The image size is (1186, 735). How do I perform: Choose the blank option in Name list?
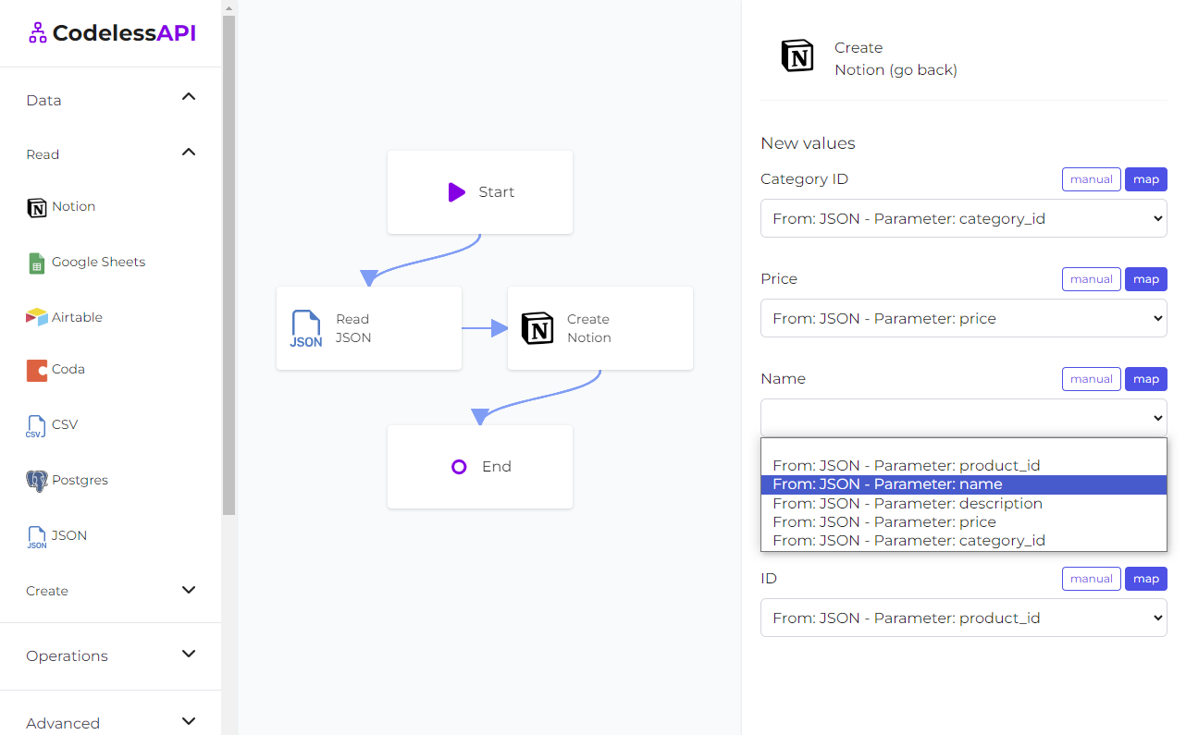coord(964,447)
